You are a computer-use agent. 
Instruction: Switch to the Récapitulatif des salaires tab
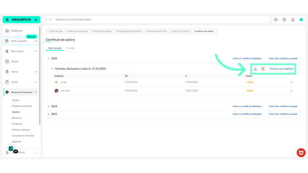click(x=129, y=31)
